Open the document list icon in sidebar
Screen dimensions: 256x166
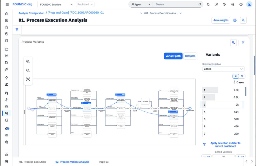pos(6,20)
